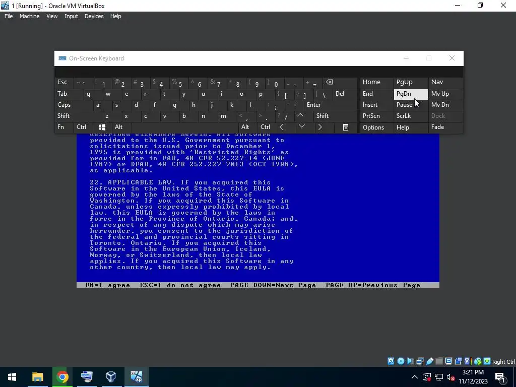This screenshot has width=516, height=387.
Task: Tap the context menu key
Action: (x=346, y=127)
